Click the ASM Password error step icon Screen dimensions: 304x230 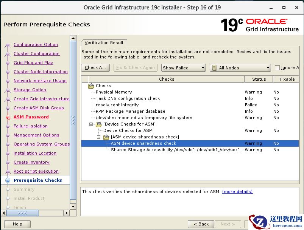pos(8,117)
